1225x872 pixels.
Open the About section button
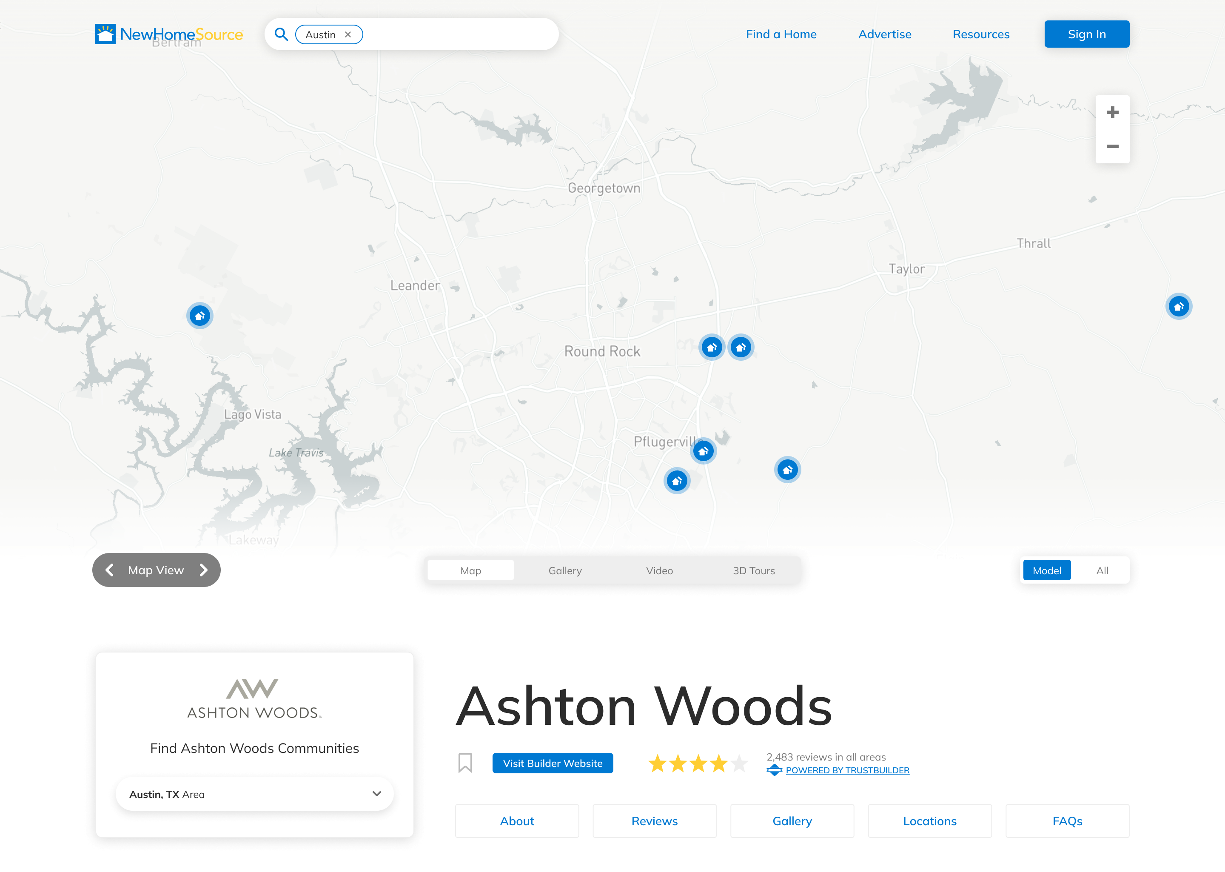click(517, 821)
